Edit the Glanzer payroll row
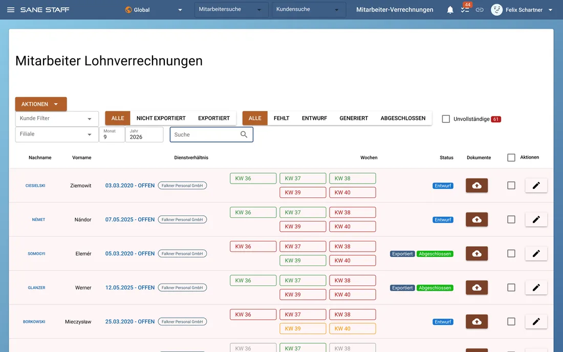Viewport: 563px width, 352px height. pyautogui.click(x=536, y=288)
